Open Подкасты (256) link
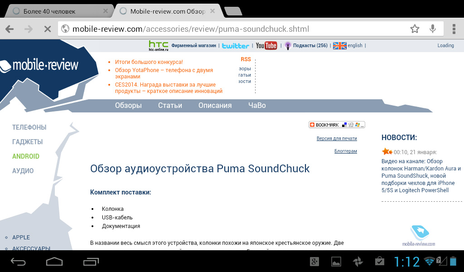This screenshot has height=272, width=464. point(310,46)
